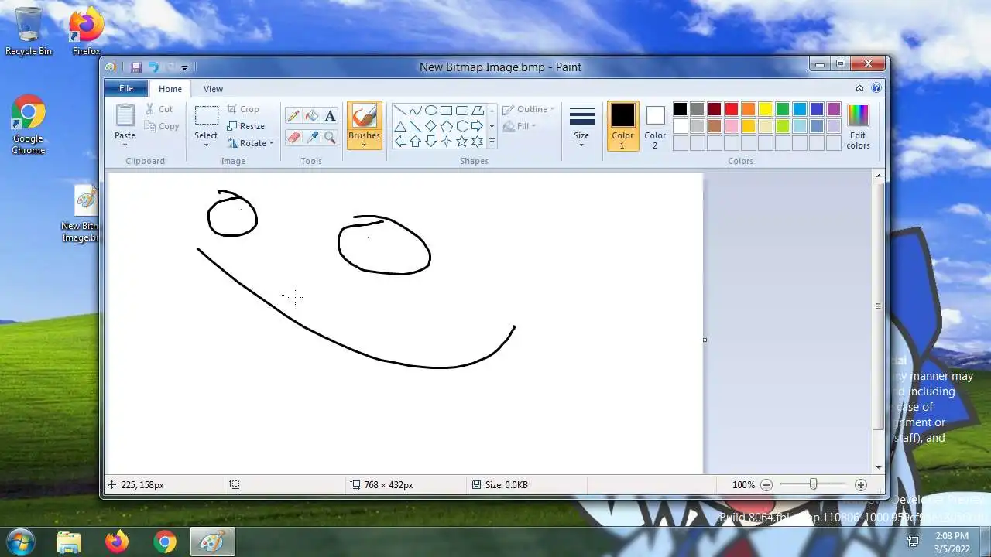The image size is (991, 557).
Task: Switch to the View tab
Action: (213, 89)
